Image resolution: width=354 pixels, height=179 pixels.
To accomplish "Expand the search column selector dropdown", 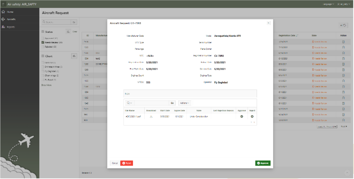I will click(x=129, y=103).
